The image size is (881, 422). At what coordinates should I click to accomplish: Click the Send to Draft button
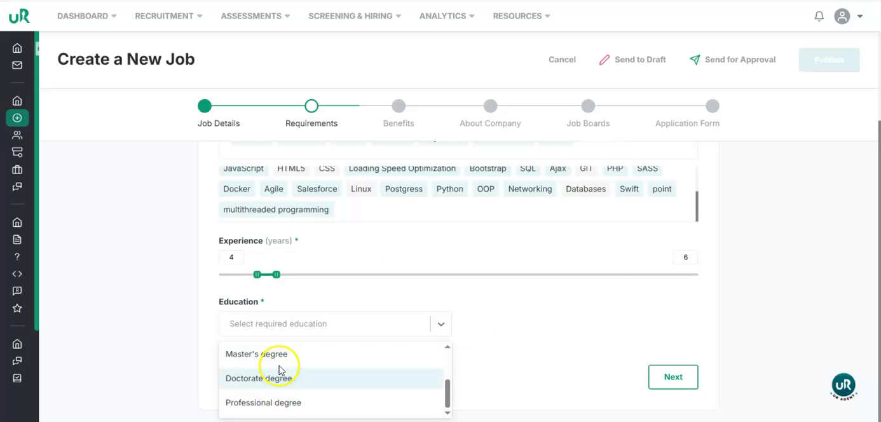[x=632, y=60]
